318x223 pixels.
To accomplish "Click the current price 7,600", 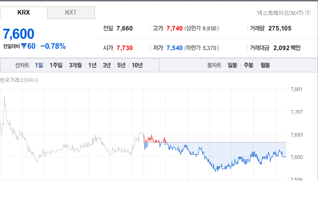I will 19,34.
